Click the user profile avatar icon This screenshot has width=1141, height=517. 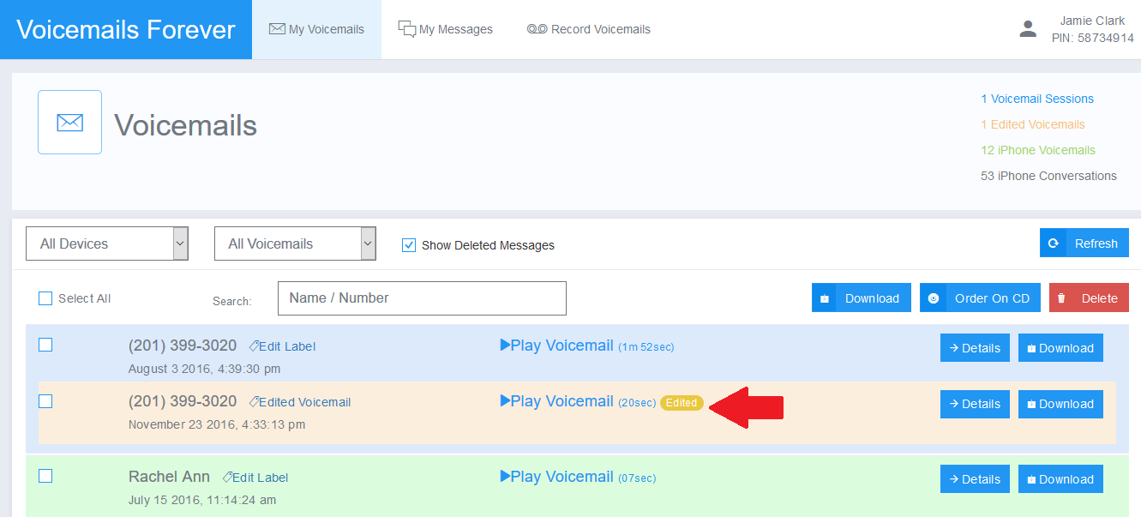click(1027, 29)
